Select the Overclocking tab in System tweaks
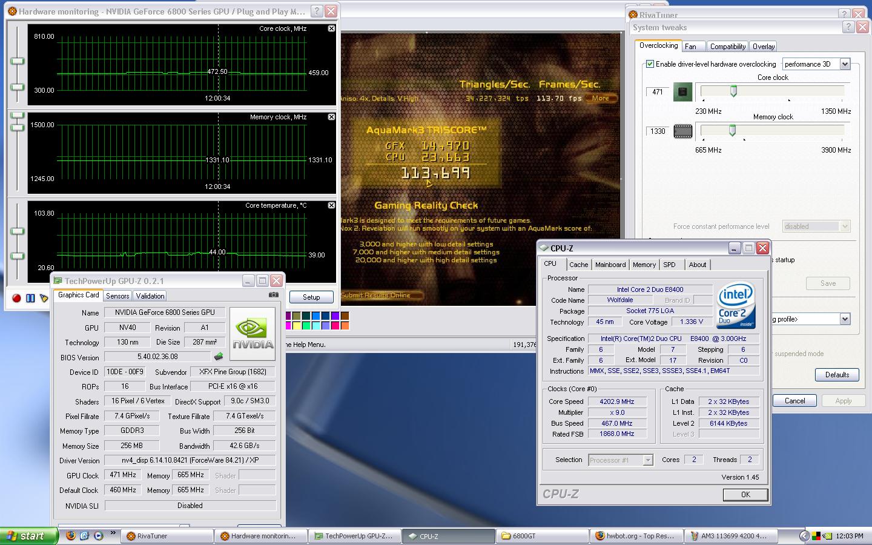The height and width of the screenshot is (545, 872). (x=659, y=45)
